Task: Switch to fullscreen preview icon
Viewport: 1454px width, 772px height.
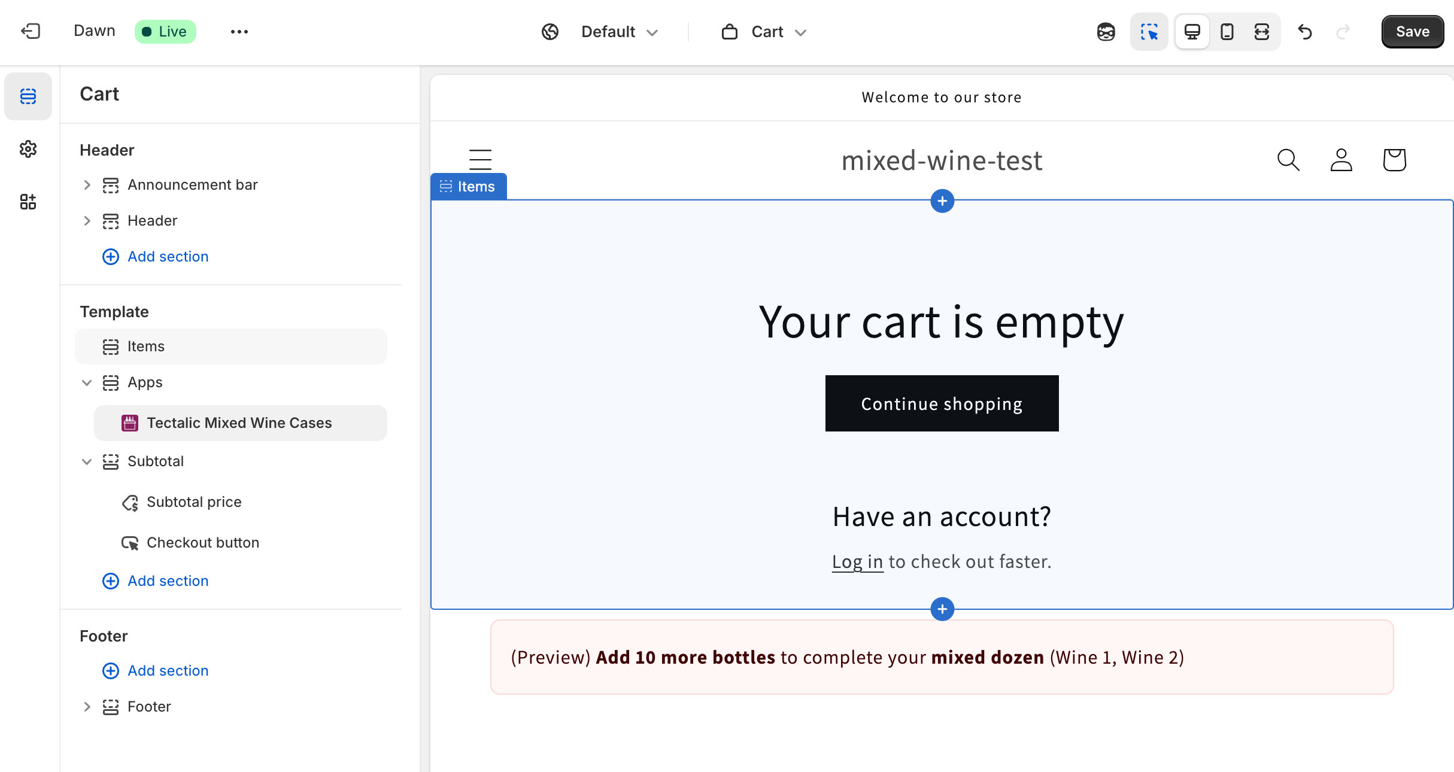Action: point(1261,32)
